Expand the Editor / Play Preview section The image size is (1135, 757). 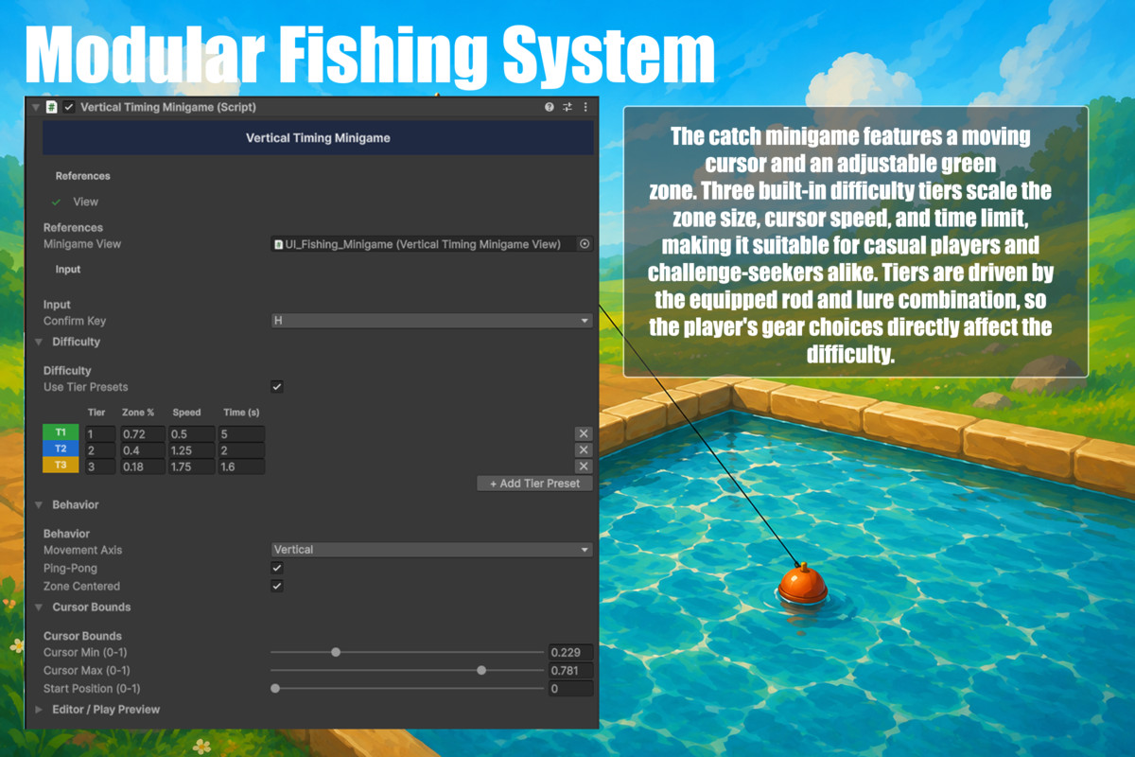(x=40, y=710)
